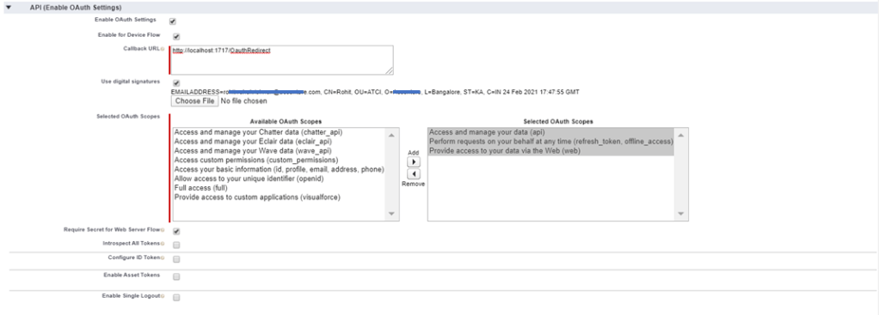The width and height of the screenshot is (879, 315).
Task: Click the certificate EMAILADDRESS details text
Action: 375,91
